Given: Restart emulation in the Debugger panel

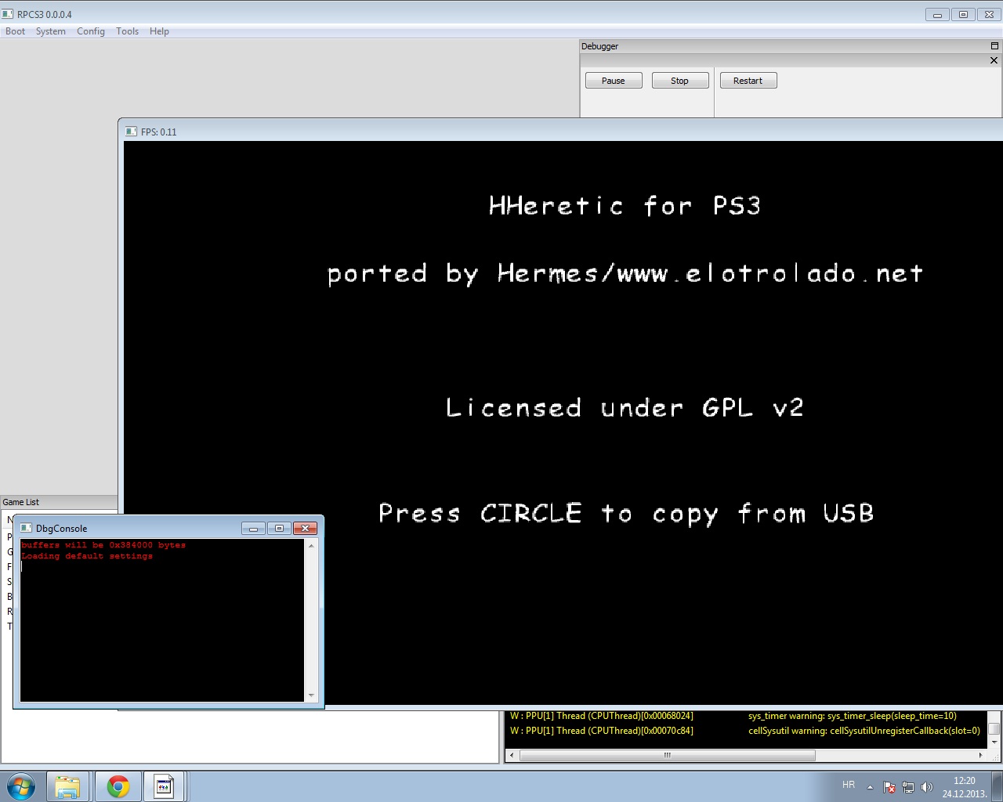Looking at the screenshot, I should point(748,81).
